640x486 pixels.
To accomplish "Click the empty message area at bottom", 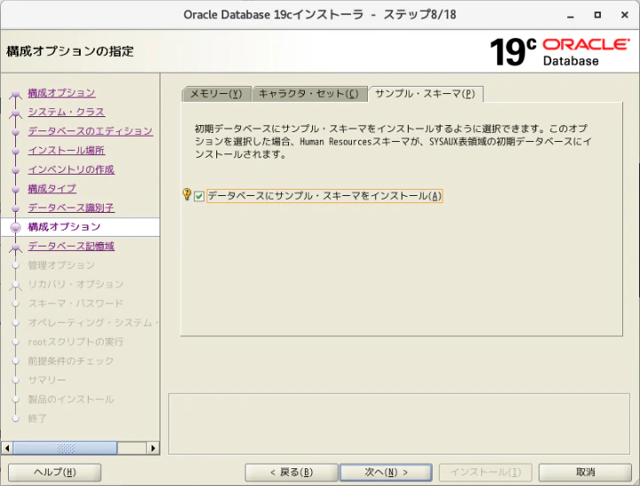I will pos(399,424).
